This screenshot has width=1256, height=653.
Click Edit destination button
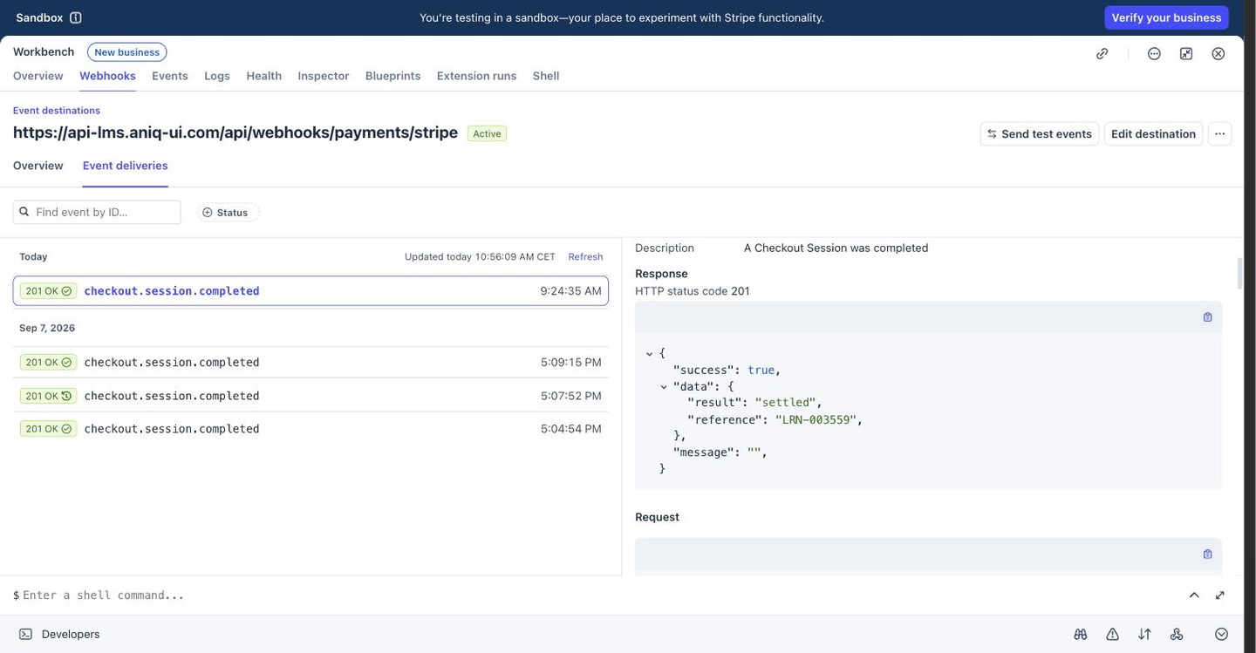click(x=1153, y=133)
